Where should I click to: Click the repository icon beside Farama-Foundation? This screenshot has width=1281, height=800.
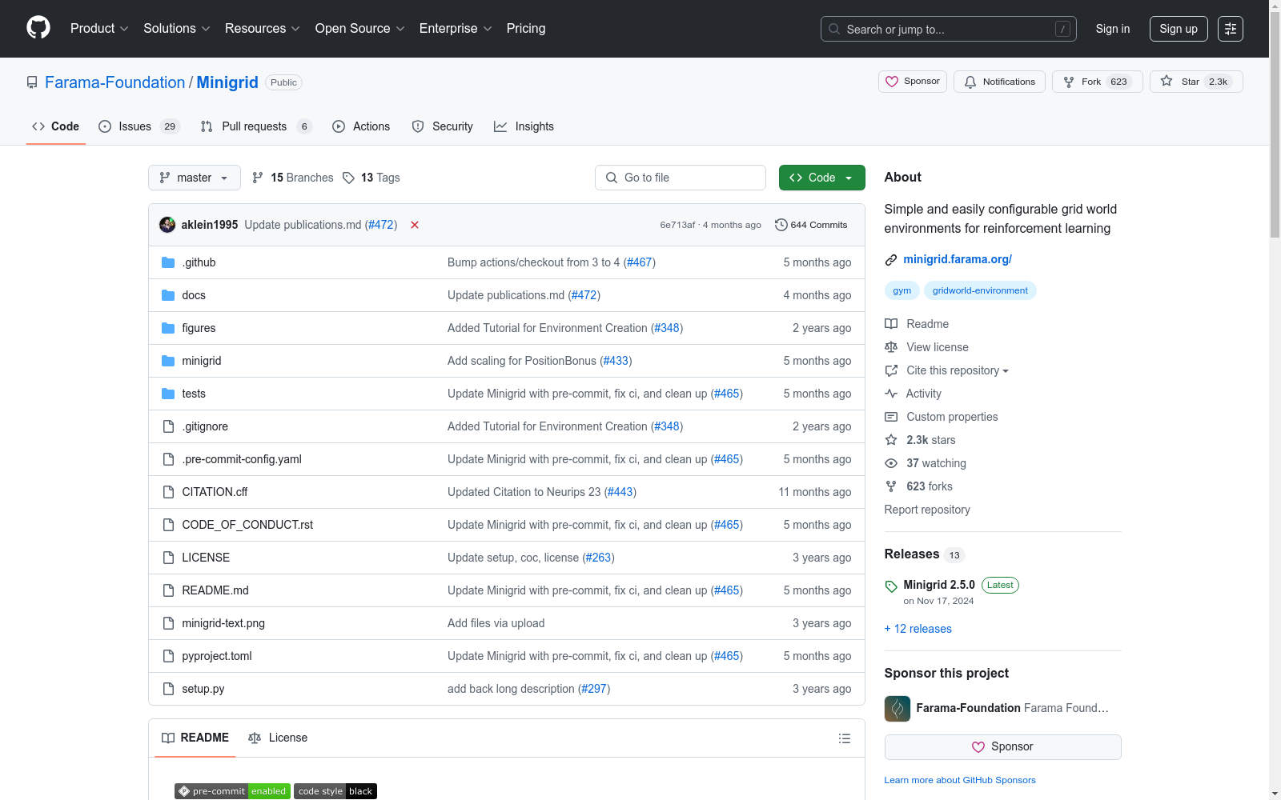[32, 82]
